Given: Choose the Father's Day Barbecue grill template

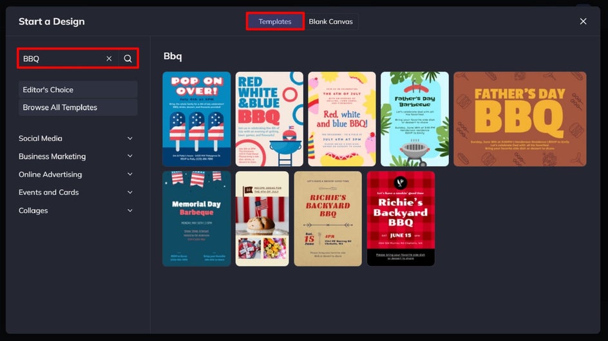Looking at the screenshot, I should (x=415, y=119).
